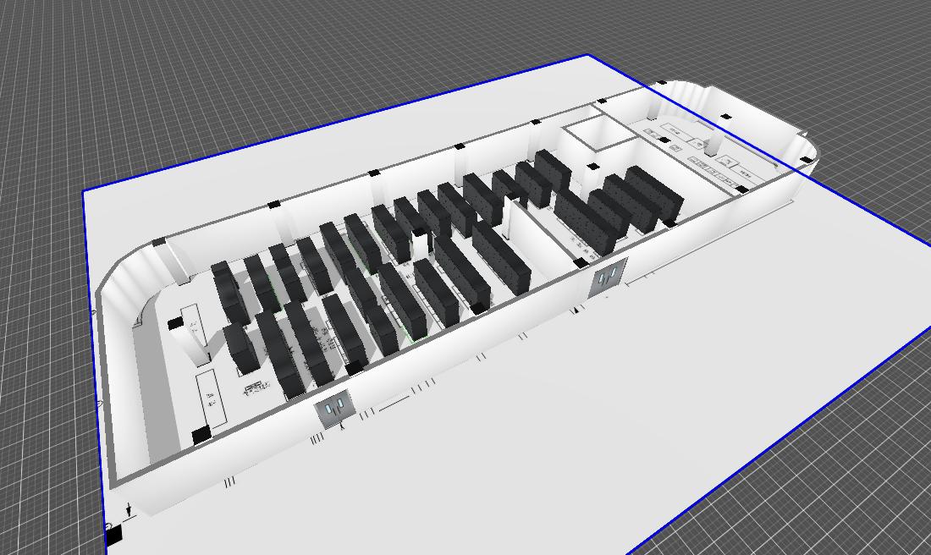Select the black column cap beside the long table outline

coord(201,435)
